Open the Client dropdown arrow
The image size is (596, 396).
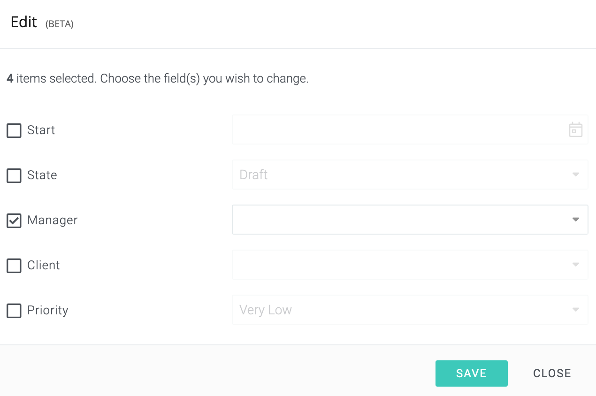pyautogui.click(x=576, y=265)
